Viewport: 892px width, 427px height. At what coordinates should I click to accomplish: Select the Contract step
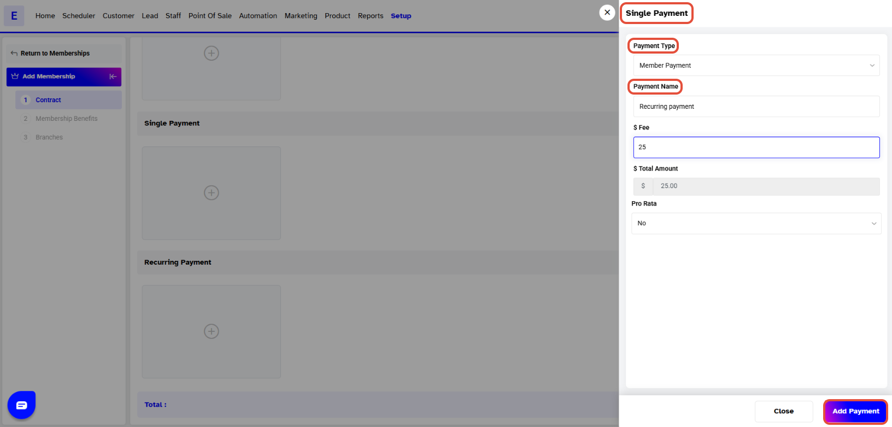click(69, 100)
